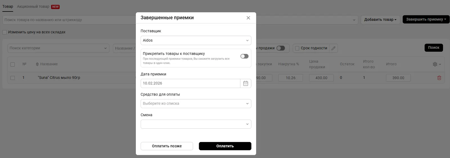Switch to the Товар tab

tap(8, 6)
